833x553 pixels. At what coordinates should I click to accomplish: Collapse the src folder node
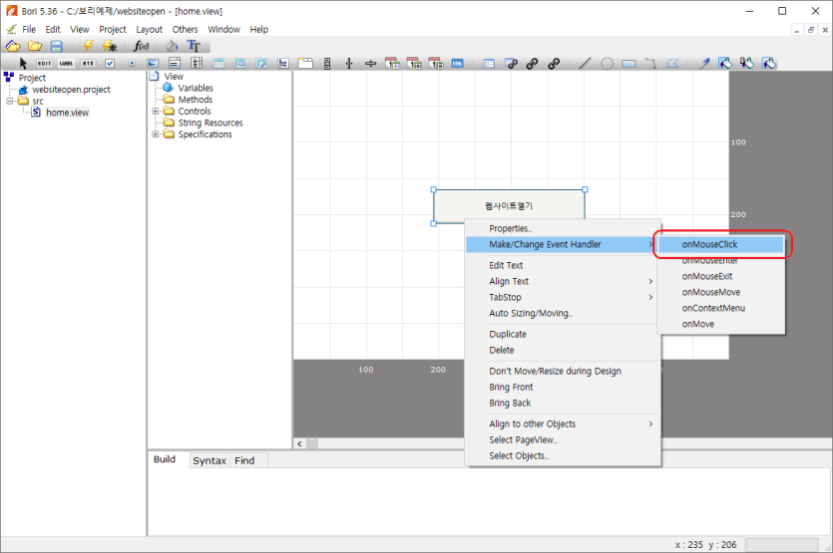10,101
